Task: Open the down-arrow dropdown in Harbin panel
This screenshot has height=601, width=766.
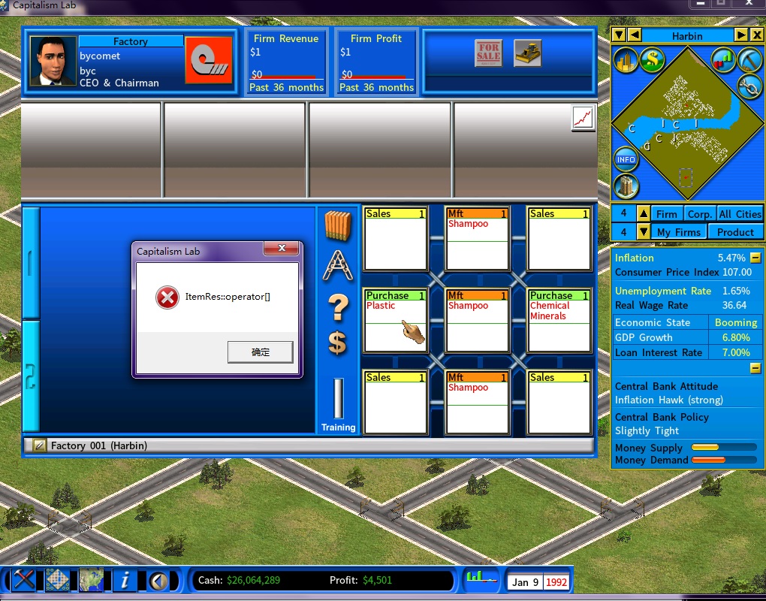Action: point(619,35)
